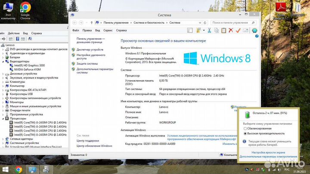
Task: Select Сетевые адаптеры tree item
Action: pos(21,139)
